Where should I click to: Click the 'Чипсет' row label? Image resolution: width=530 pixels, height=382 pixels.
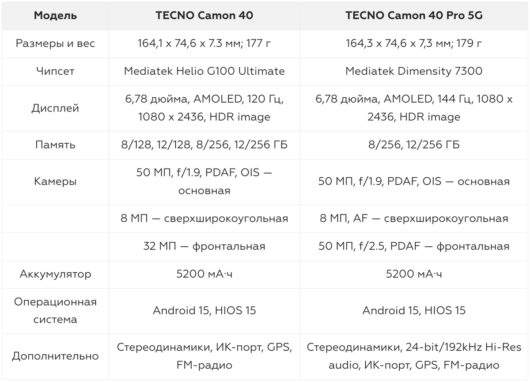(55, 71)
